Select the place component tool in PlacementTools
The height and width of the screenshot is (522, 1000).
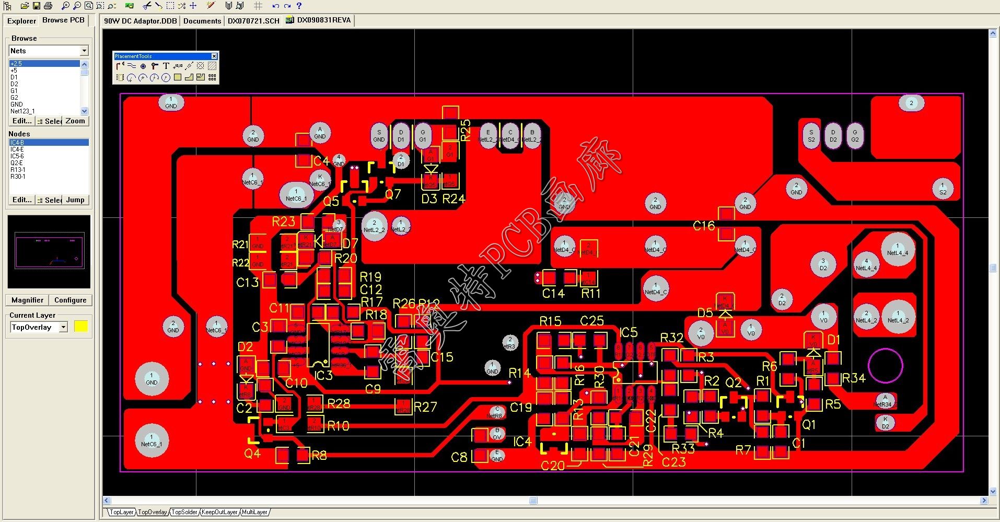tap(120, 77)
